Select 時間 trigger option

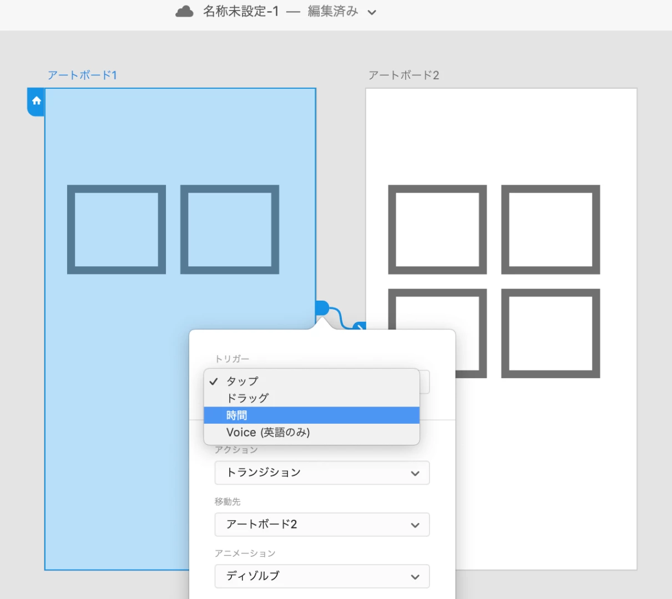pyautogui.click(x=311, y=415)
